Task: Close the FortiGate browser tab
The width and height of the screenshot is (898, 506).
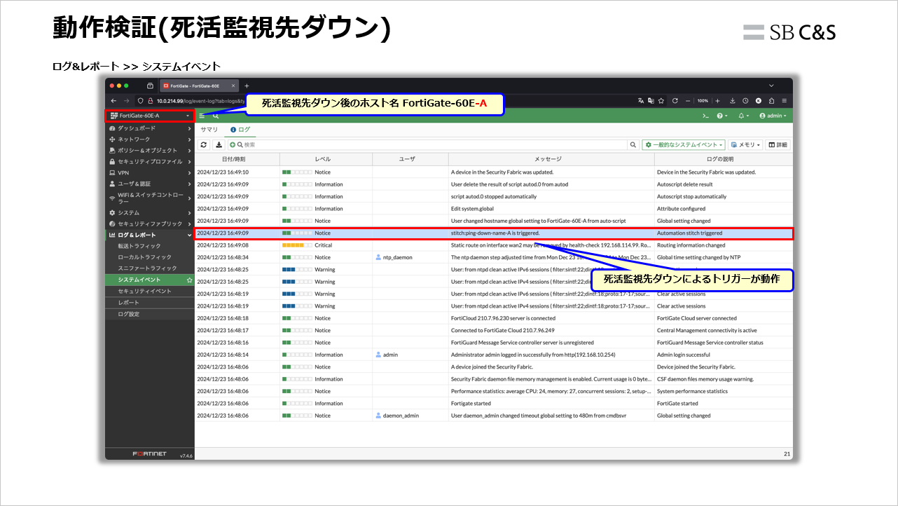Action: point(232,86)
